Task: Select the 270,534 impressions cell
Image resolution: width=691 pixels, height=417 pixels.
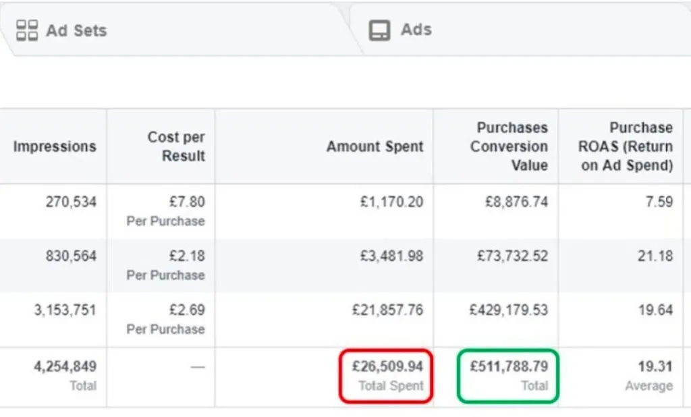Action: point(65,202)
